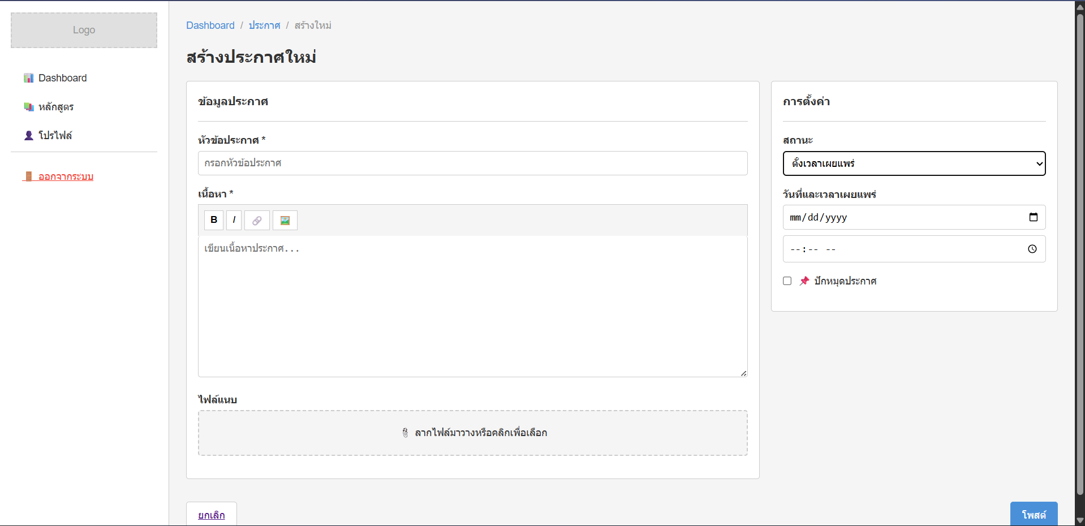
Task: Toggle italic text formatting
Action: pos(234,220)
